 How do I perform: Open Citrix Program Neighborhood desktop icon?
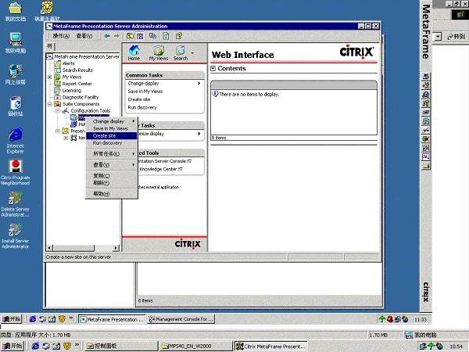(16, 173)
